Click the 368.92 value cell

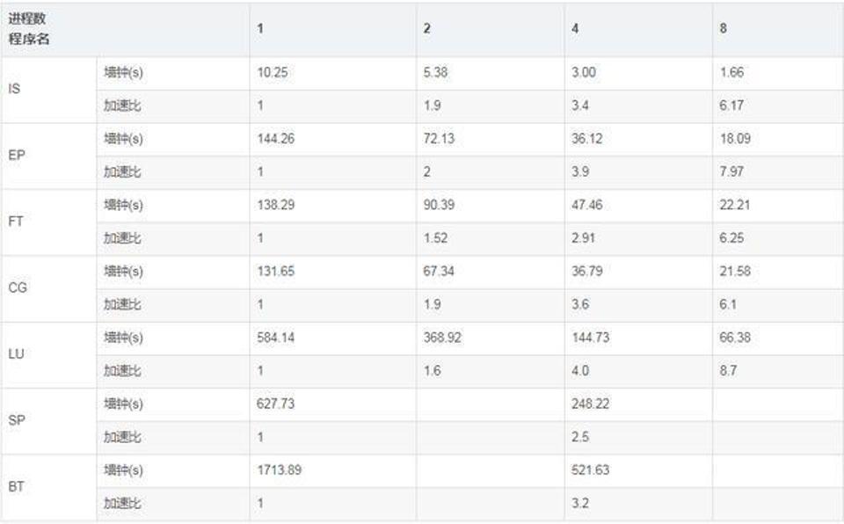pyautogui.click(x=491, y=338)
